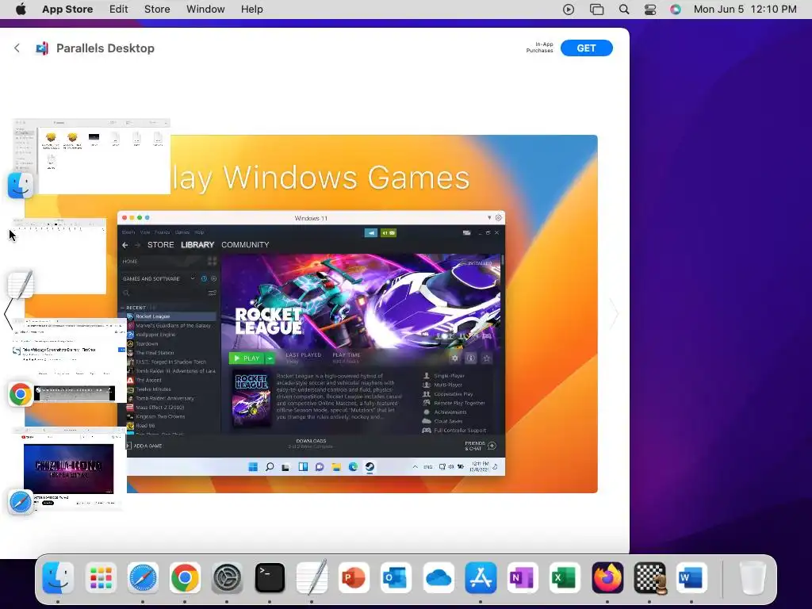This screenshot has height=609, width=812.
Task: Open Finder from the Dock
Action: click(58, 577)
